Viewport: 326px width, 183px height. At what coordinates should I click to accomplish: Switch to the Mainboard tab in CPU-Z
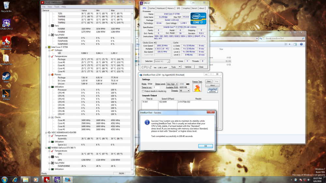(161, 8)
